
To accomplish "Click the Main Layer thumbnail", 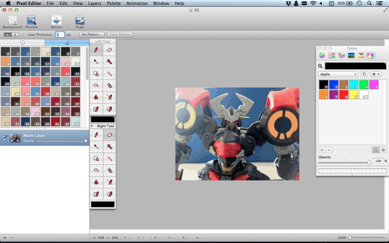I will click(x=15, y=138).
